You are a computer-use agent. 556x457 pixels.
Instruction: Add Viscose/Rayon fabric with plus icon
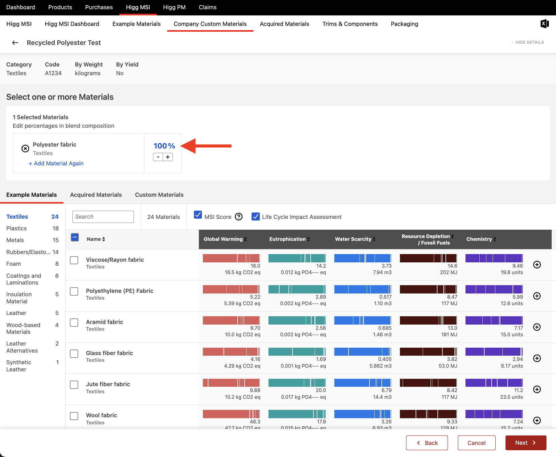537,265
